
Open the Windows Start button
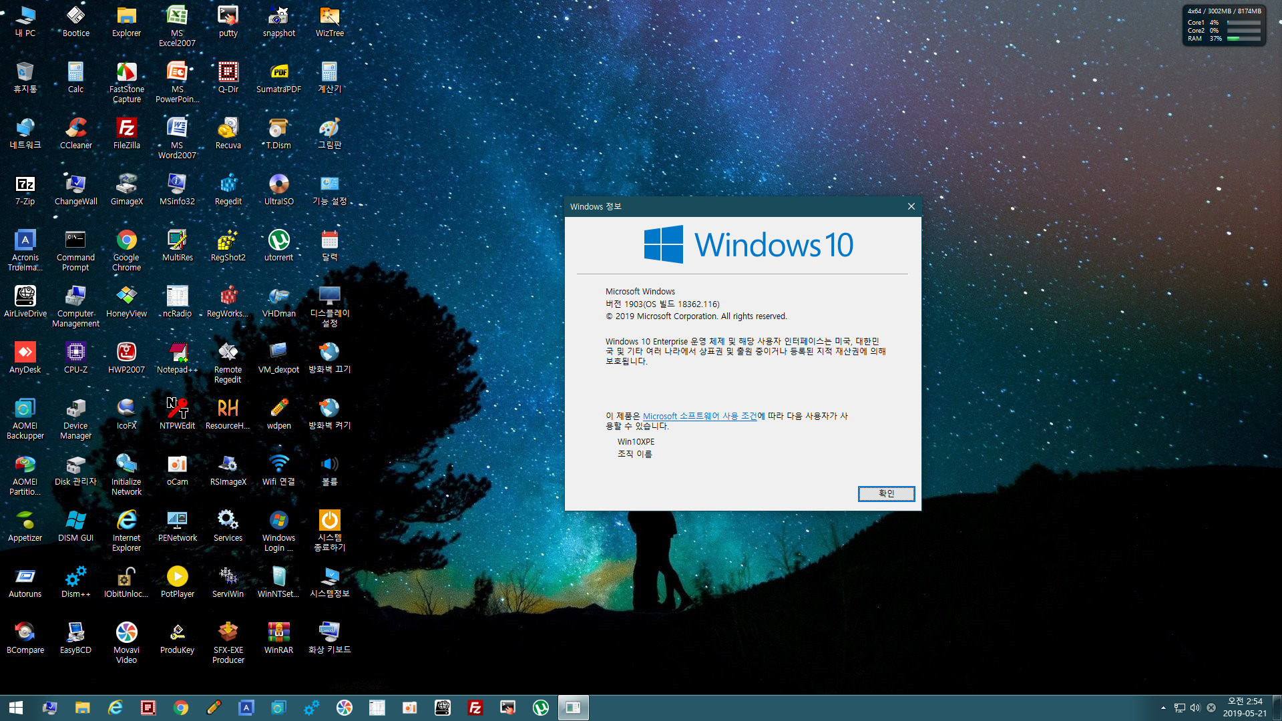click(x=16, y=708)
